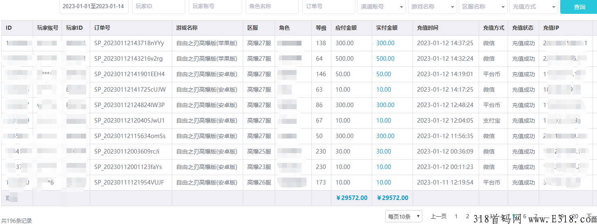Click recharge time 2023-01-12 12:48:24

coord(445,105)
